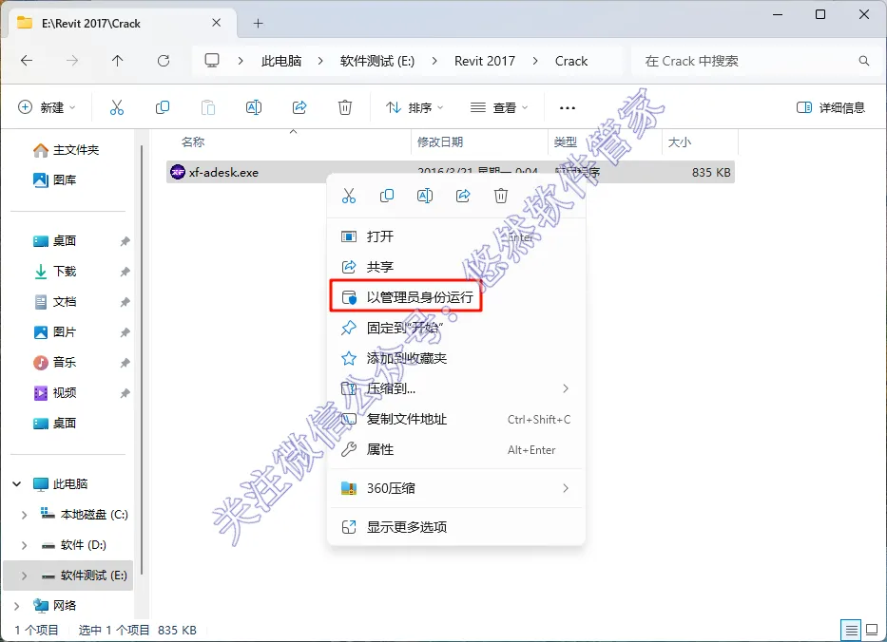The width and height of the screenshot is (887, 642).
Task: Click the navigation pane scrollbar
Action: [142, 359]
